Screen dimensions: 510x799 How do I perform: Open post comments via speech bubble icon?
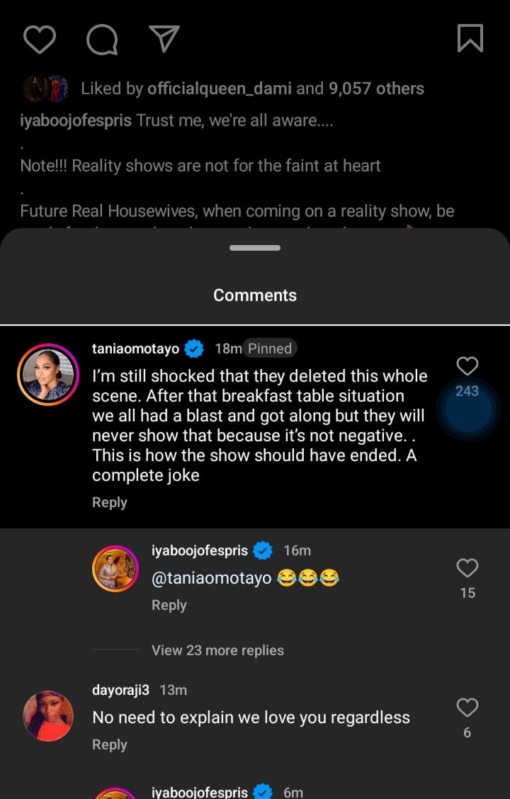(102, 39)
